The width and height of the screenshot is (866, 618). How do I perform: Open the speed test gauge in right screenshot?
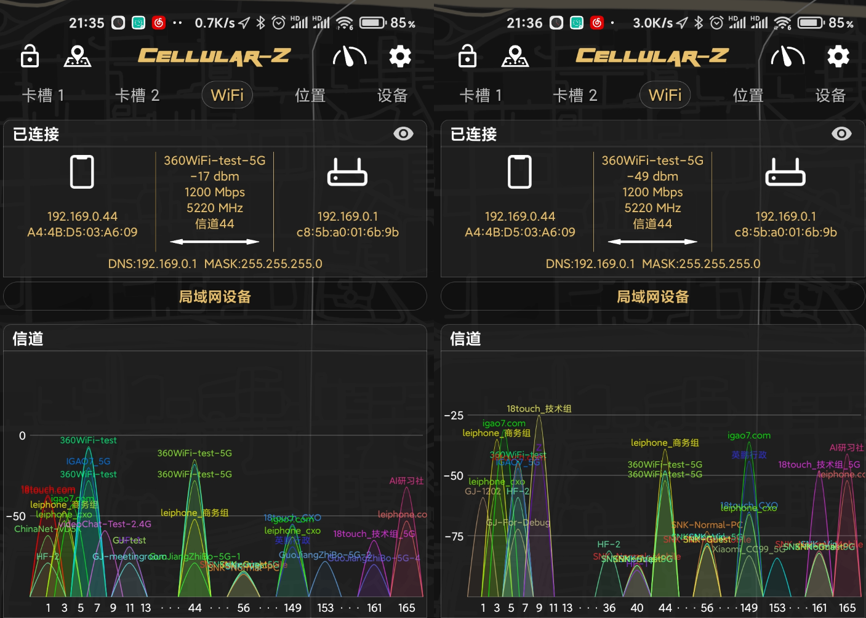[x=788, y=56]
